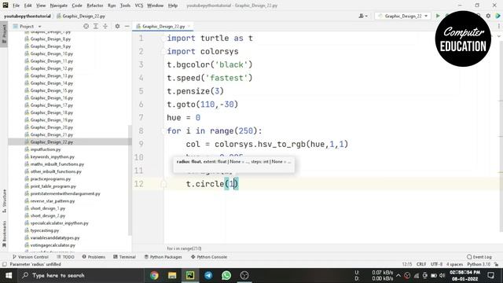Viewport: 503px width, 283px height.
Task: Open the Tools menu
Action: click(x=125, y=6)
